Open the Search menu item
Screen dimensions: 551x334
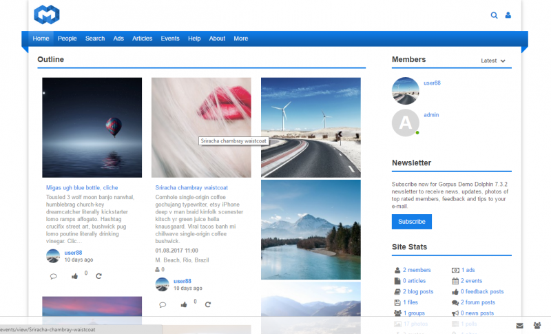(95, 39)
